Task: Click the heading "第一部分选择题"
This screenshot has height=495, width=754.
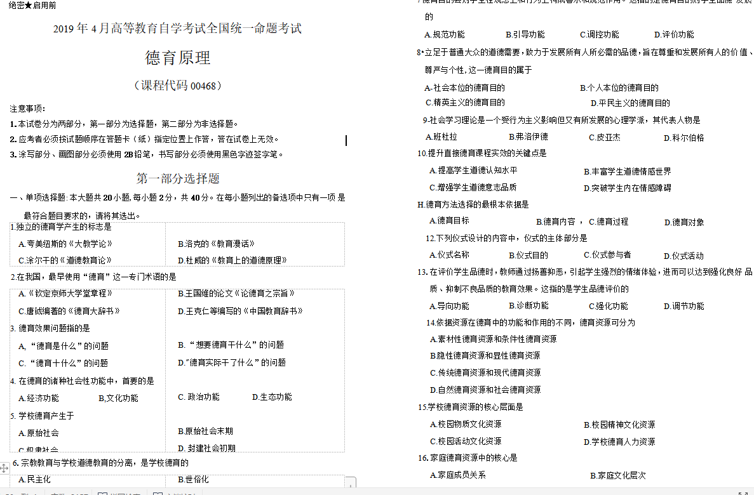Action: [178, 178]
